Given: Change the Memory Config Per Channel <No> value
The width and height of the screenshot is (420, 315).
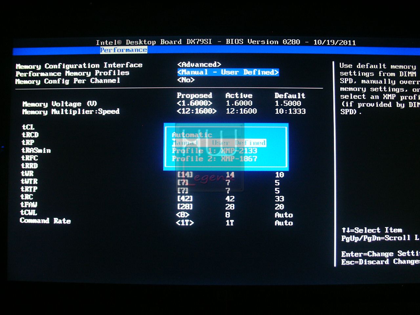Looking at the screenshot, I should [186, 80].
